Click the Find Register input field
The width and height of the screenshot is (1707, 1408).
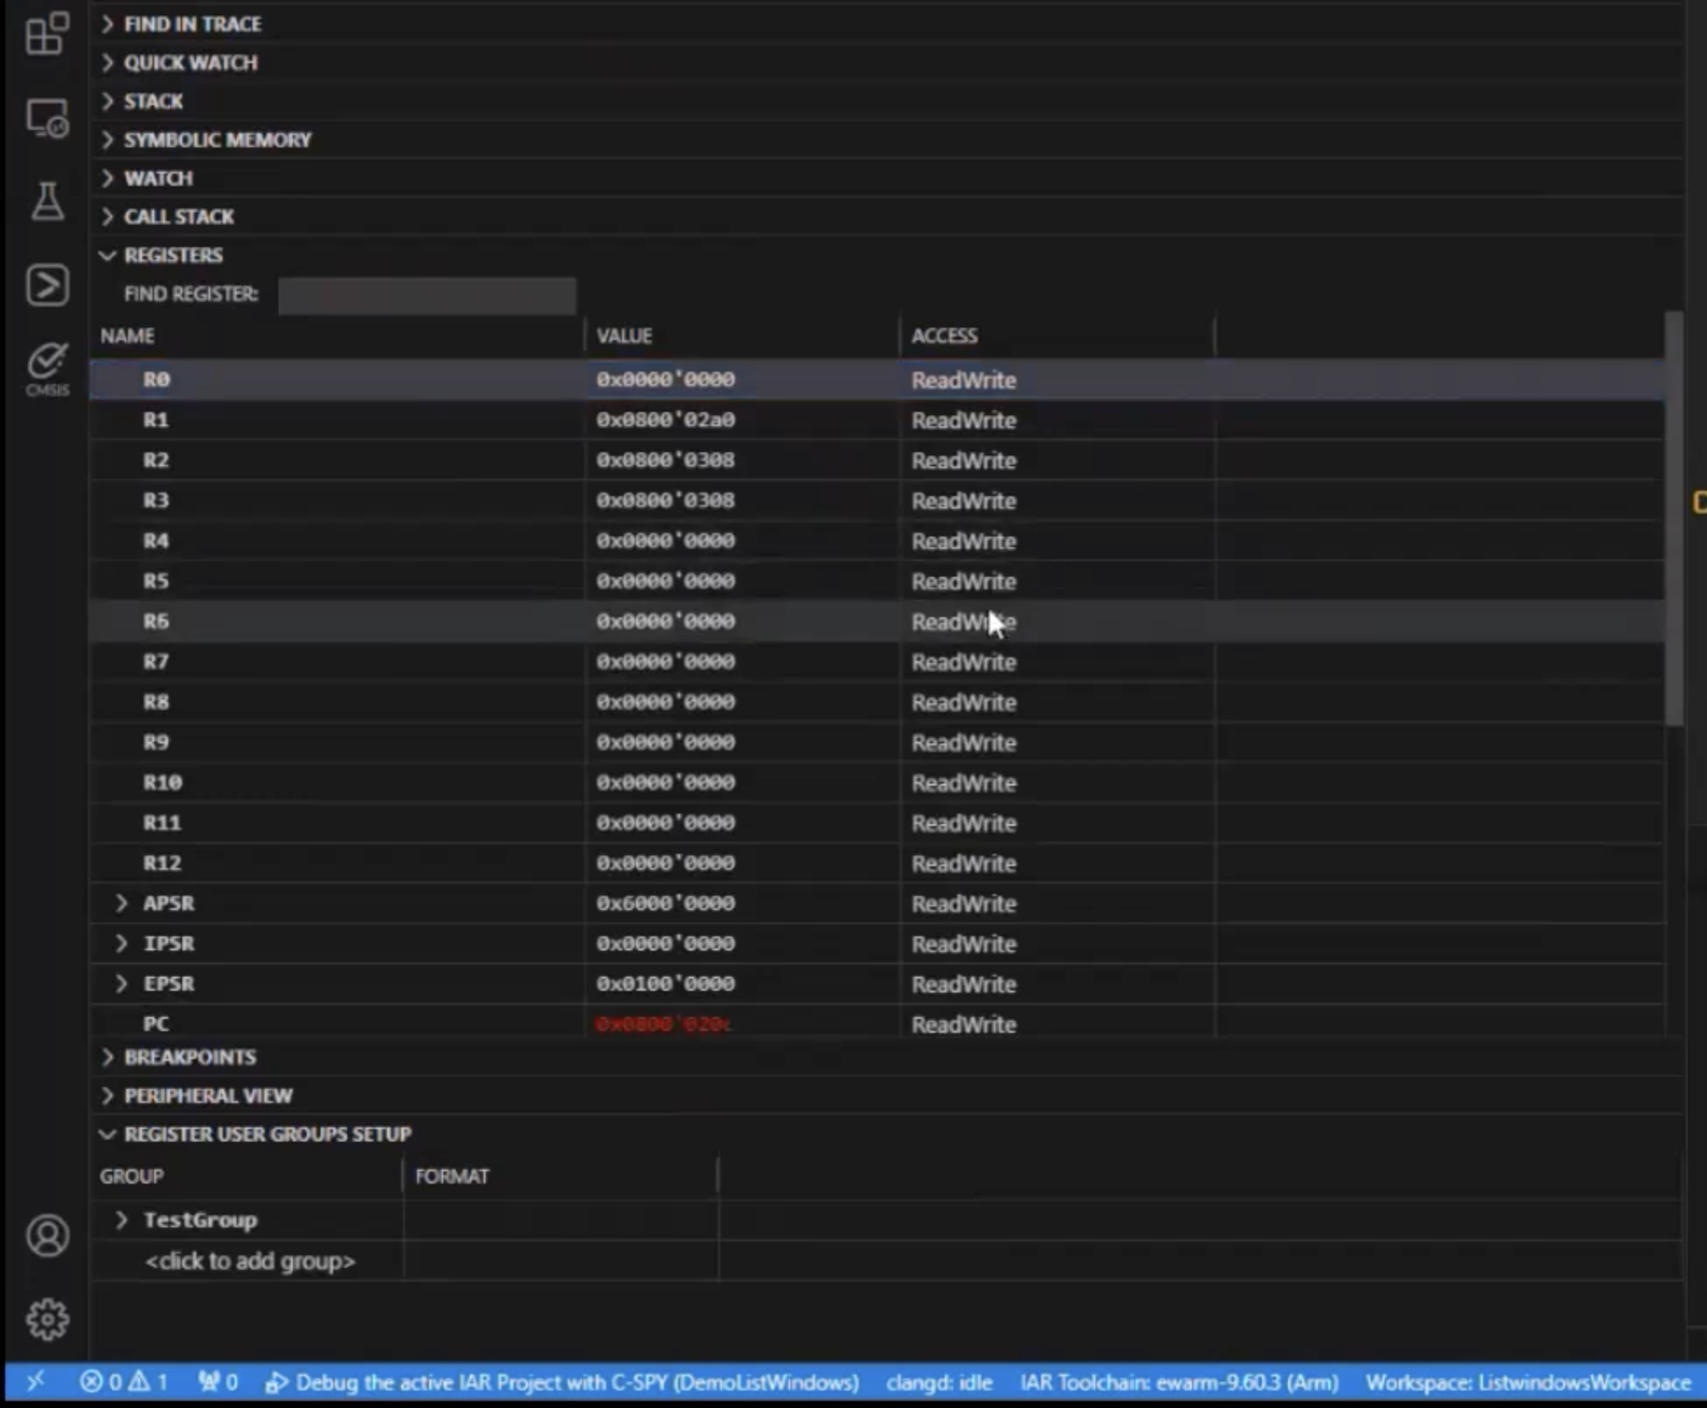click(x=427, y=295)
